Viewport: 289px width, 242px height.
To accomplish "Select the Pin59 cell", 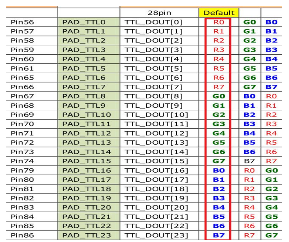I will click(32, 50).
